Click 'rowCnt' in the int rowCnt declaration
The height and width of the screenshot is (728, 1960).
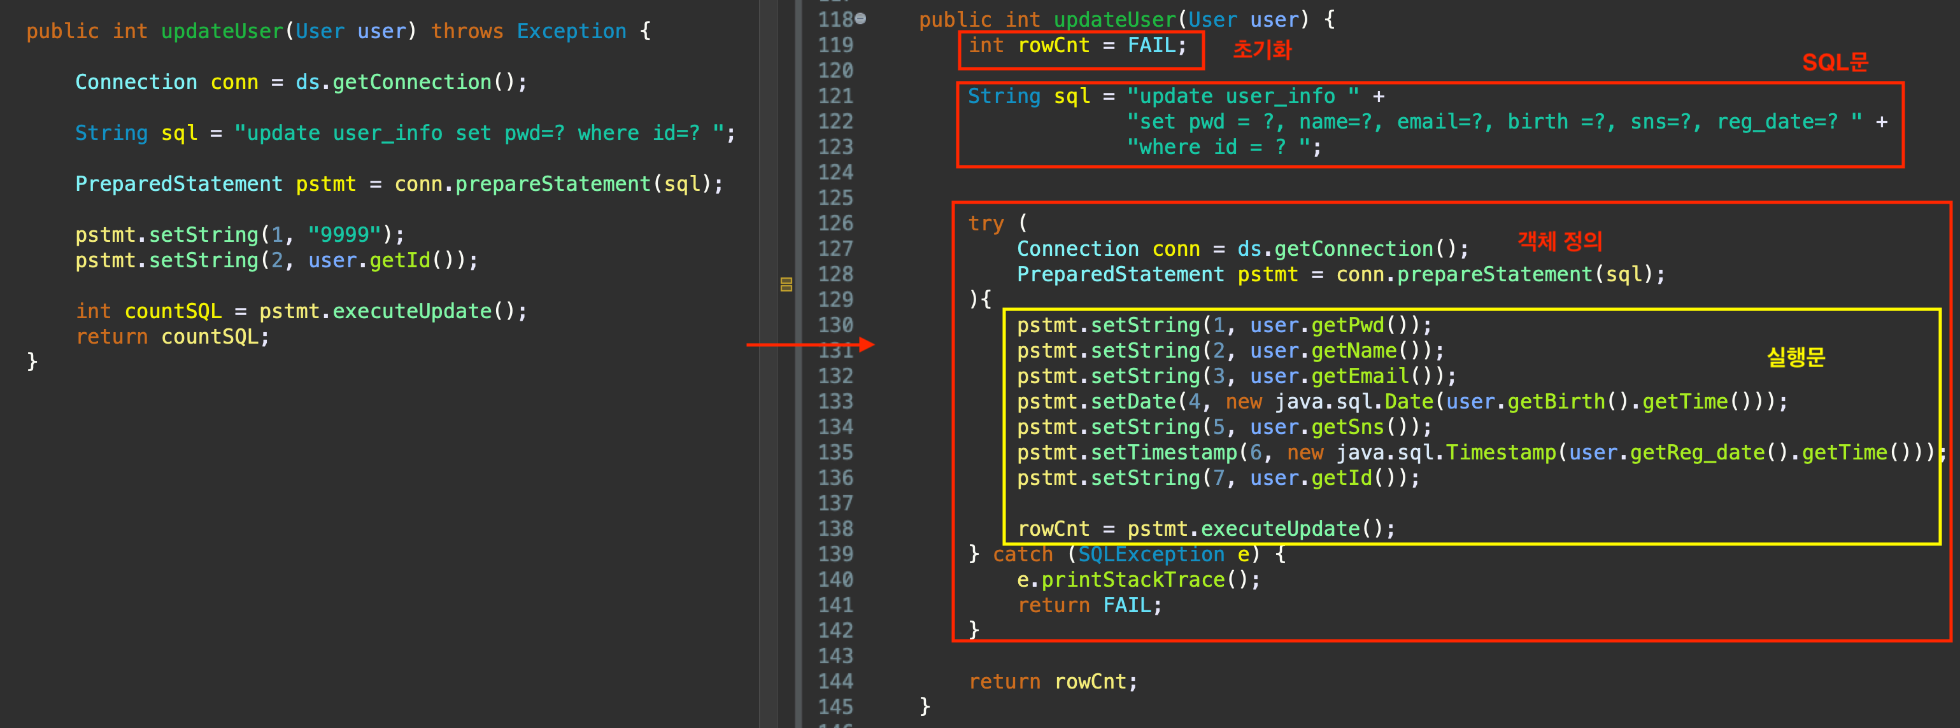click(x=1053, y=46)
